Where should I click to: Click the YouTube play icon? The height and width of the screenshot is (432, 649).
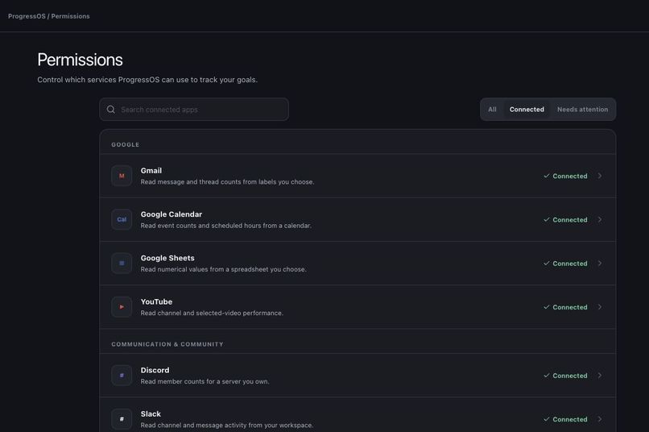pyautogui.click(x=122, y=307)
